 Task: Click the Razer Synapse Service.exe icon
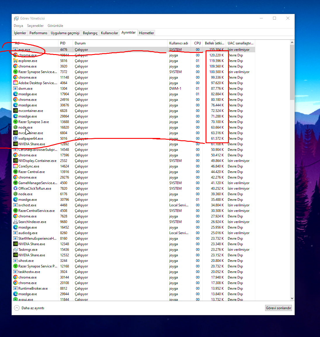[x=15, y=72]
